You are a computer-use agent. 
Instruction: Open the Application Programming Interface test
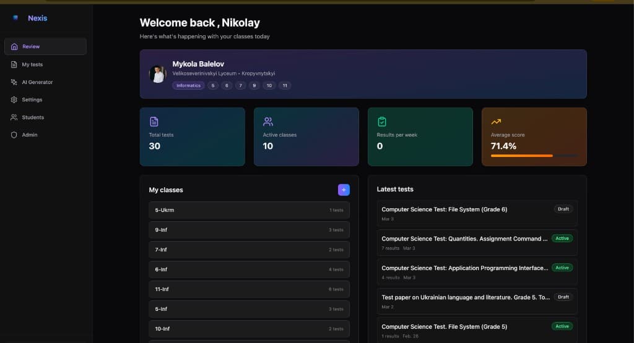click(x=477, y=272)
